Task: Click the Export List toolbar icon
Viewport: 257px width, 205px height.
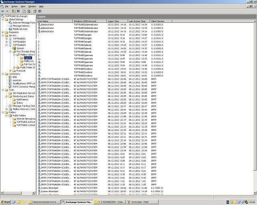Action: [29, 11]
